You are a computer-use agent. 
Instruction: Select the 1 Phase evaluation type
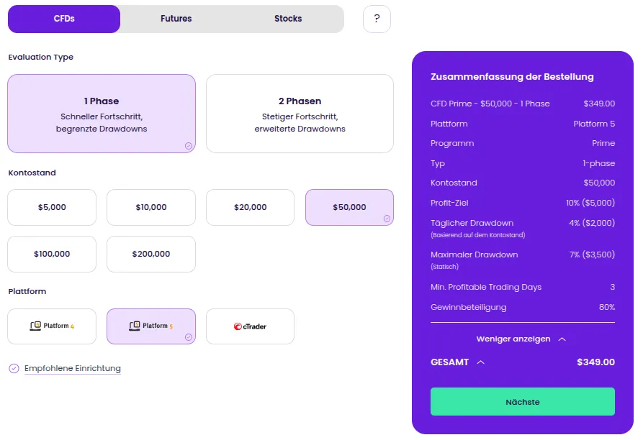pos(101,113)
